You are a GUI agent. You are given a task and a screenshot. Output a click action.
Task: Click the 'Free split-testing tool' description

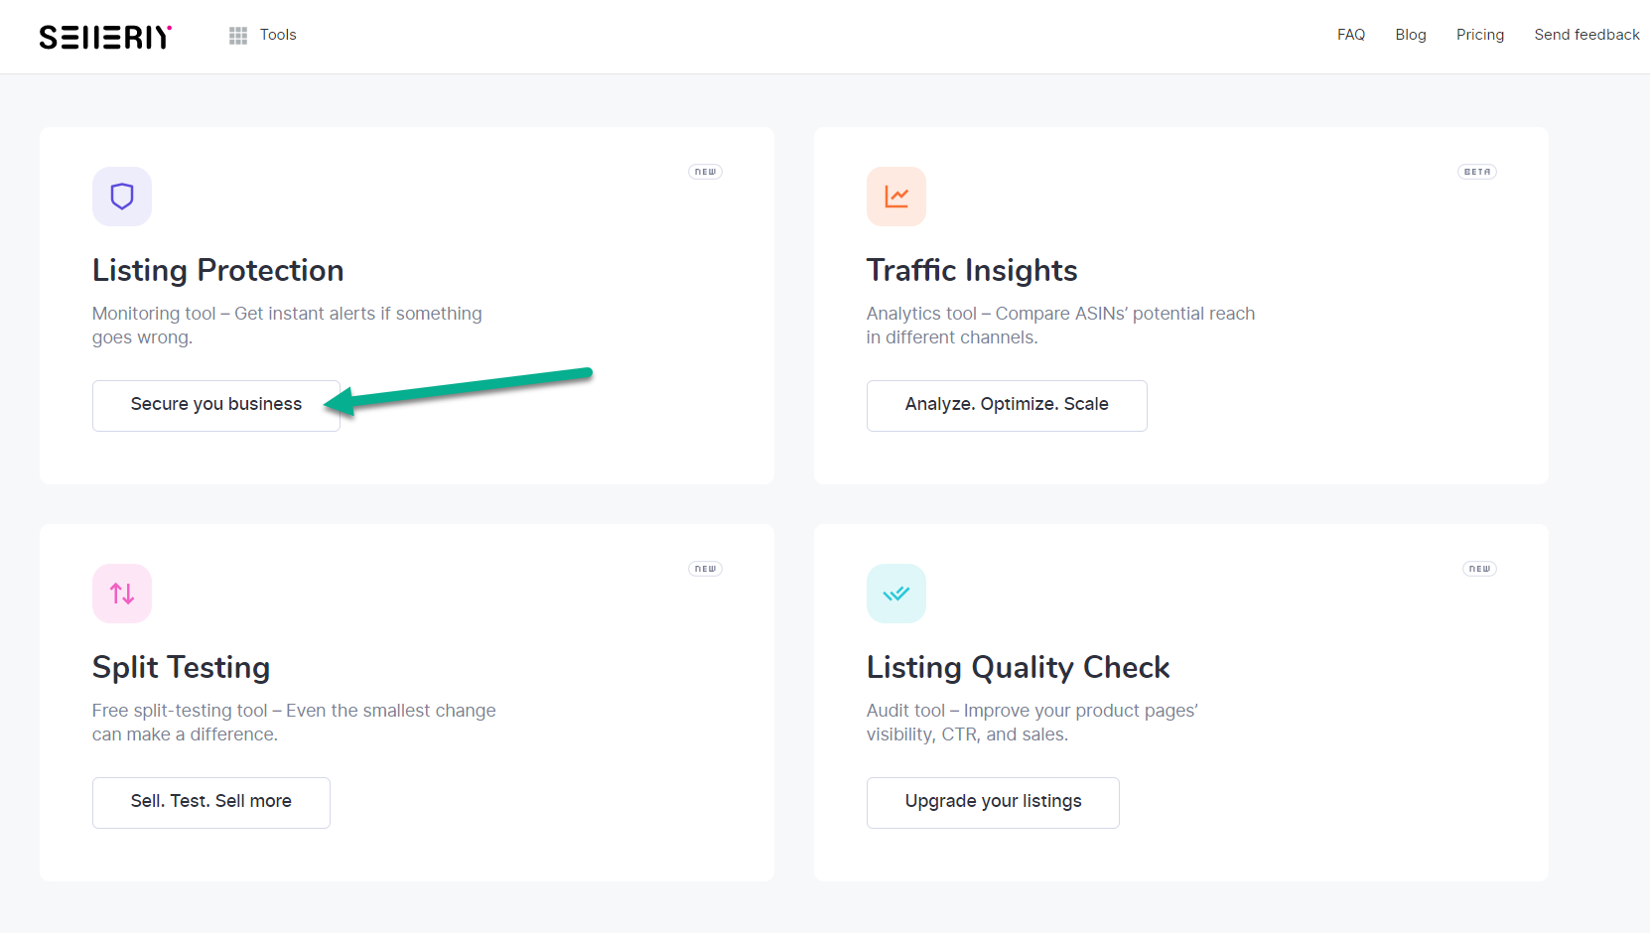(294, 723)
